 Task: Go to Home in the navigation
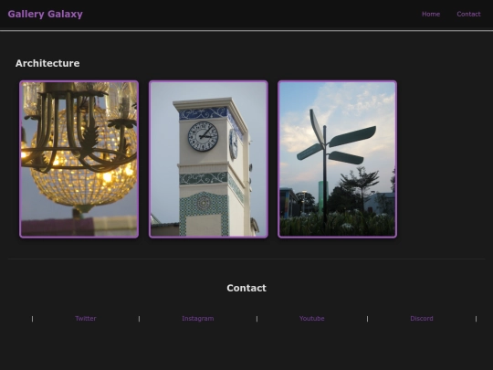tap(431, 14)
